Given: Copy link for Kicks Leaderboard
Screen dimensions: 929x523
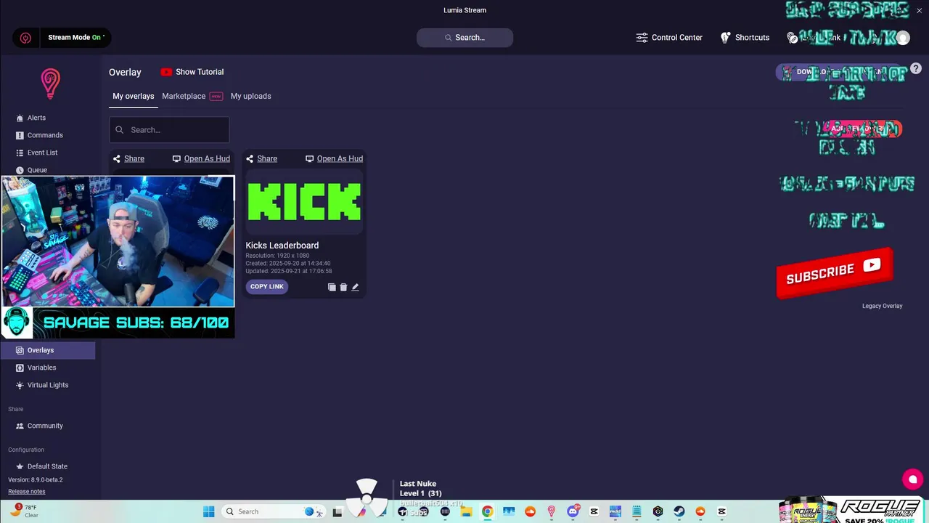Looking at the screenshot, I should pyautogui.click(x=267, y=287).
